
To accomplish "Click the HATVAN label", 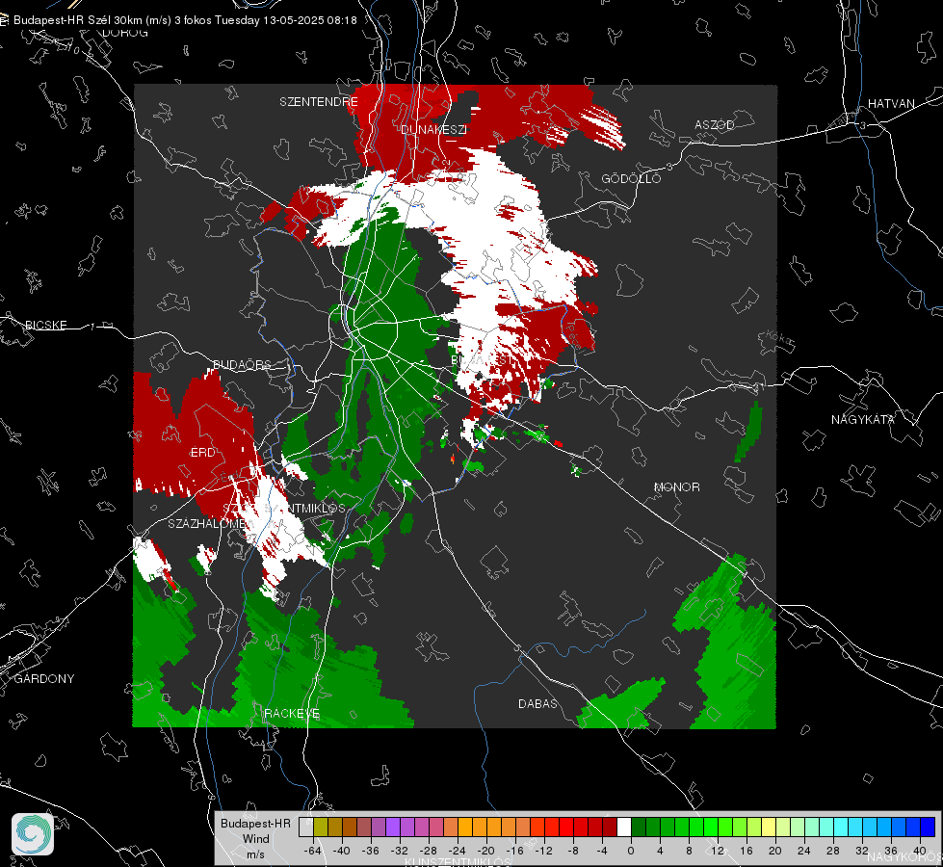I will point(891,103).
